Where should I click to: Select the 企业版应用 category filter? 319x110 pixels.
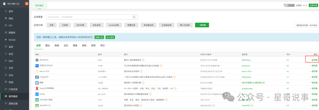[x=167, y=25]
